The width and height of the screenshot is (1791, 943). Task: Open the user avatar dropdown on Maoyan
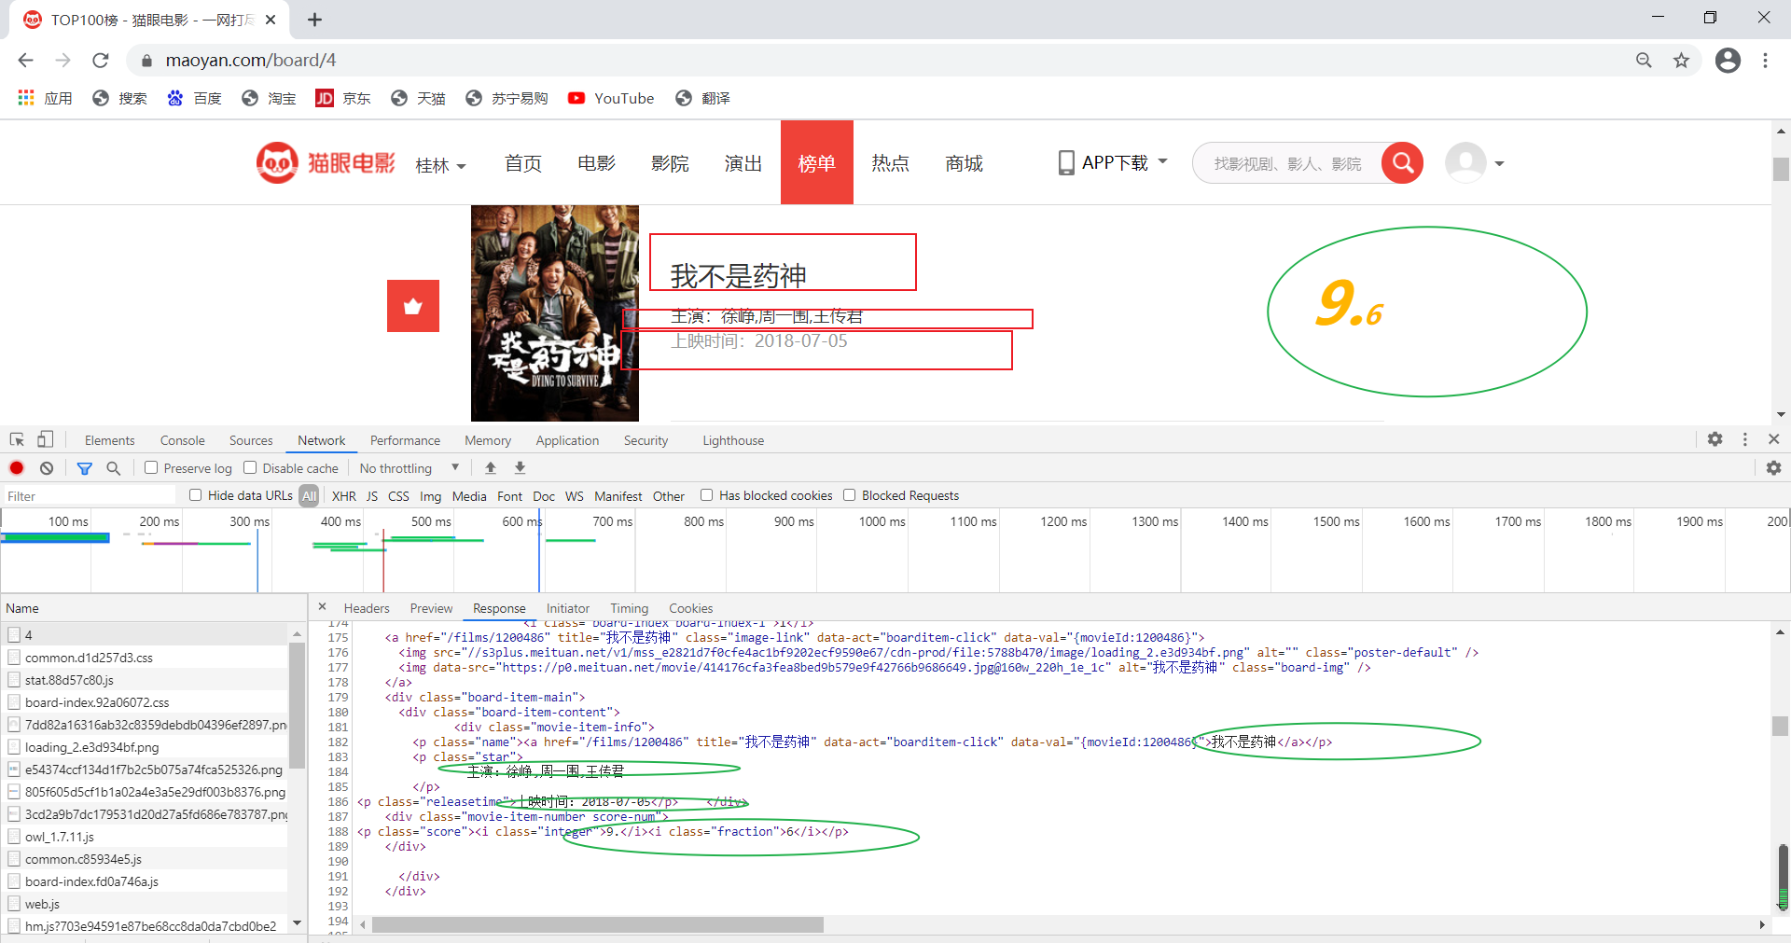1475,163
